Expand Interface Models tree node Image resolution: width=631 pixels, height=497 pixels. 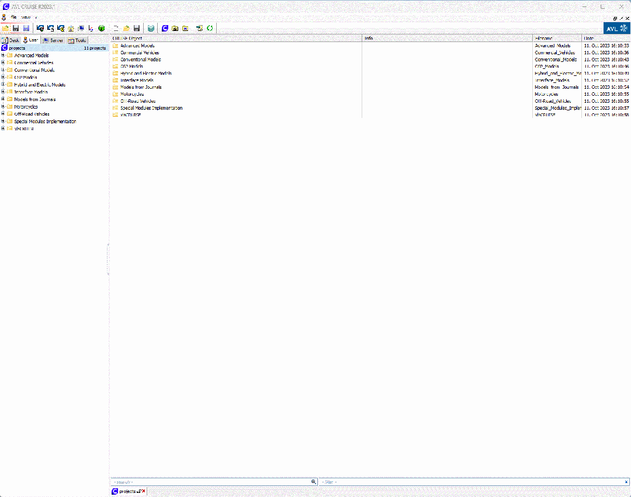[x=4, y=92]
